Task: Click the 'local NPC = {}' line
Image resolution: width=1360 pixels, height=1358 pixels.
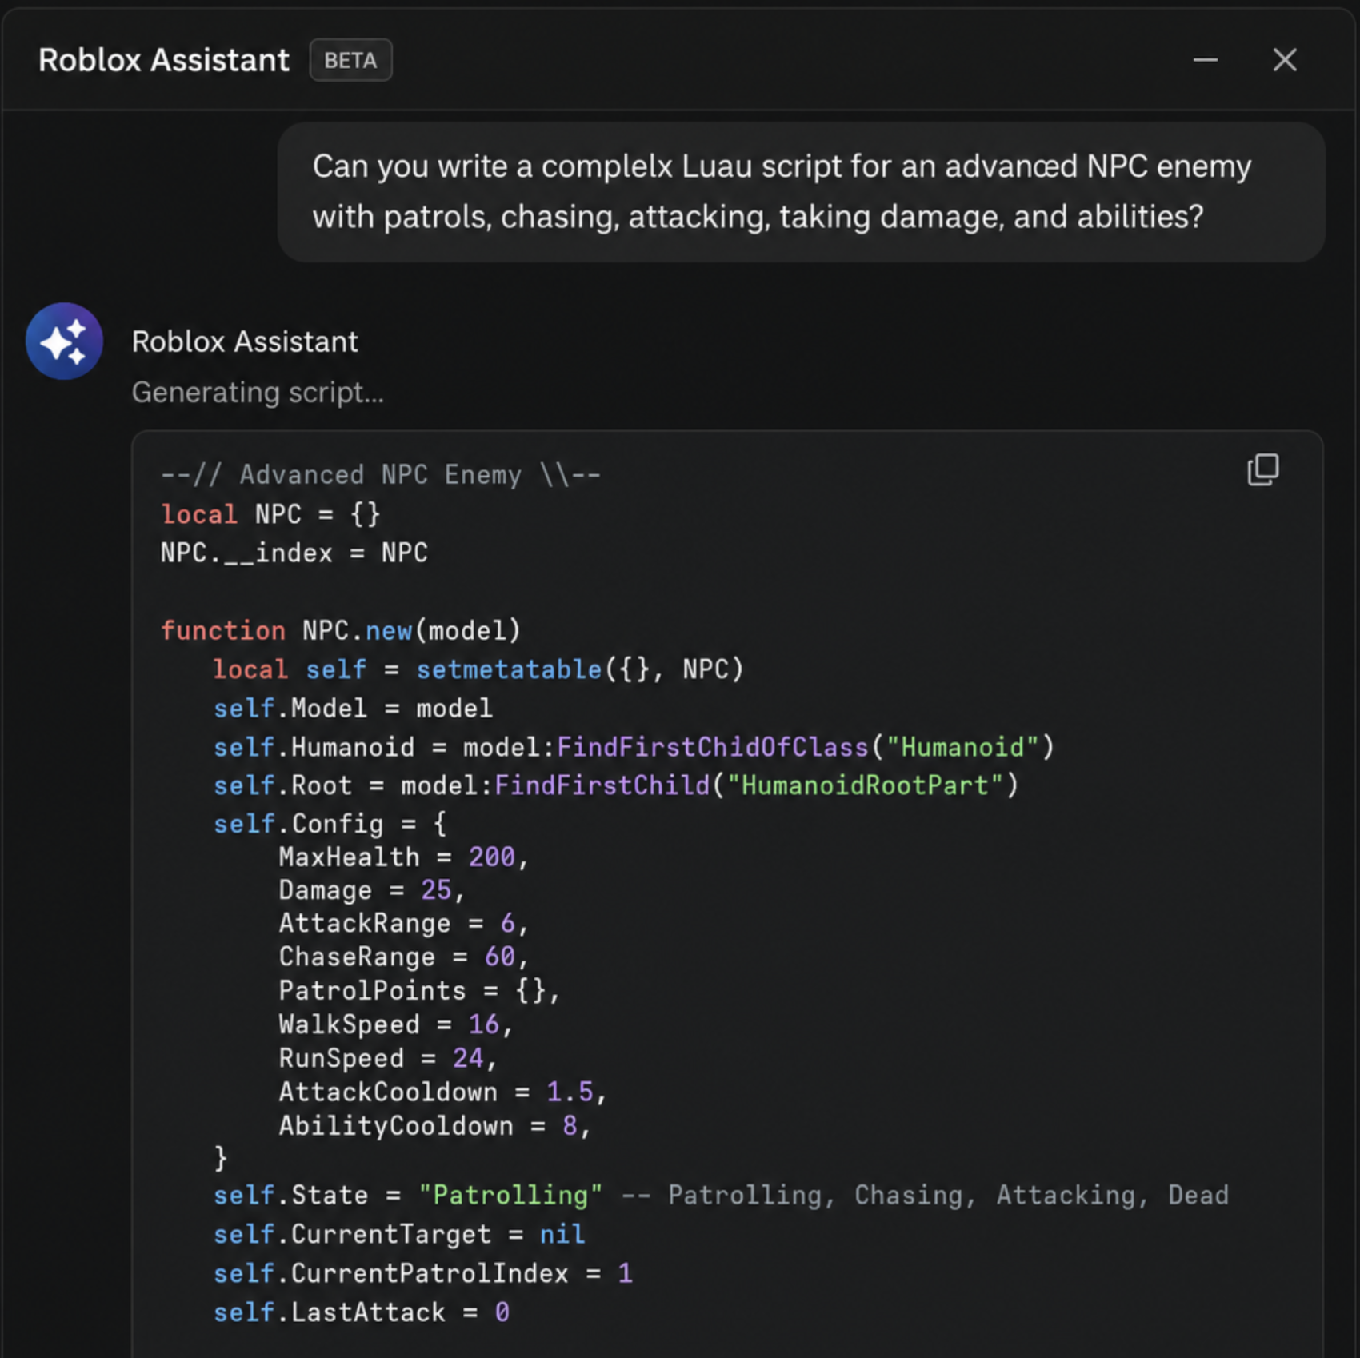Action: 270,513
